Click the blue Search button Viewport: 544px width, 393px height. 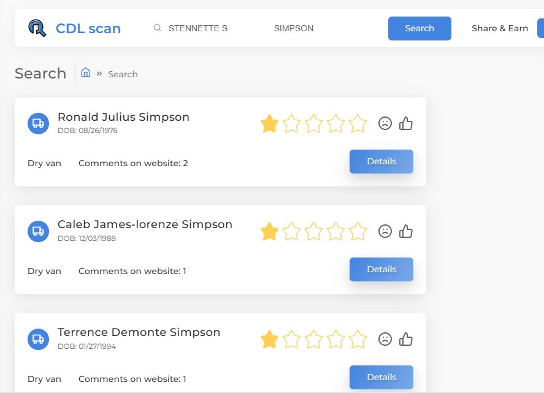pos(419,28)
